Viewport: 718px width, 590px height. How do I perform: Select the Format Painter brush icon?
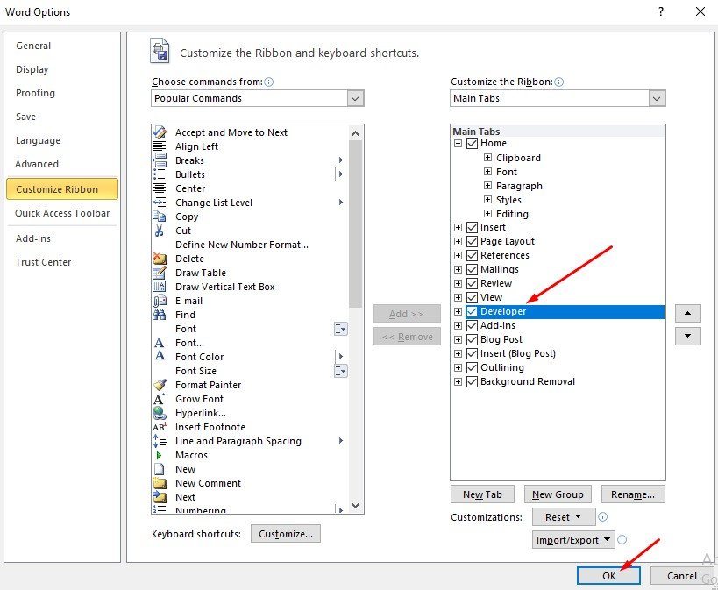tap(160, 385)
